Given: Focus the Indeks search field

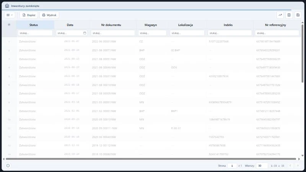Looking at the screenshot, I should (230, 33).
